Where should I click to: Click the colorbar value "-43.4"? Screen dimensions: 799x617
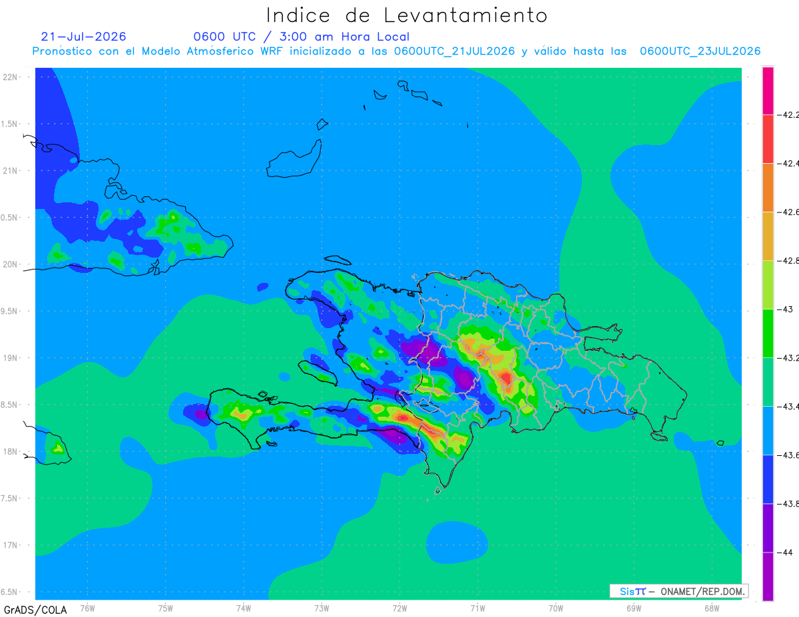pos(788,407)
